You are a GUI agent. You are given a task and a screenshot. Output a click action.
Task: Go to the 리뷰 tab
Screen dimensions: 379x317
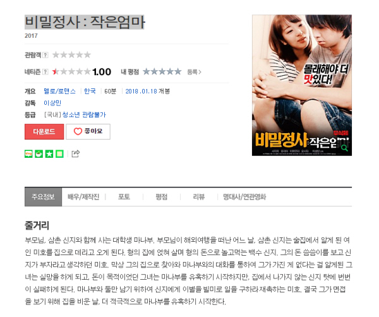point(199,197)
